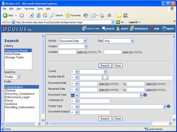Open the Mail envelope icon
This screenshot has height=132, width=177.
point(94,15)
